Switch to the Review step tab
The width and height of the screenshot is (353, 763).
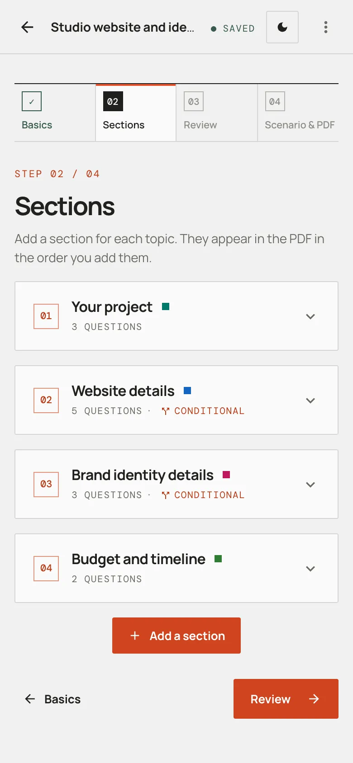[217, 113]
